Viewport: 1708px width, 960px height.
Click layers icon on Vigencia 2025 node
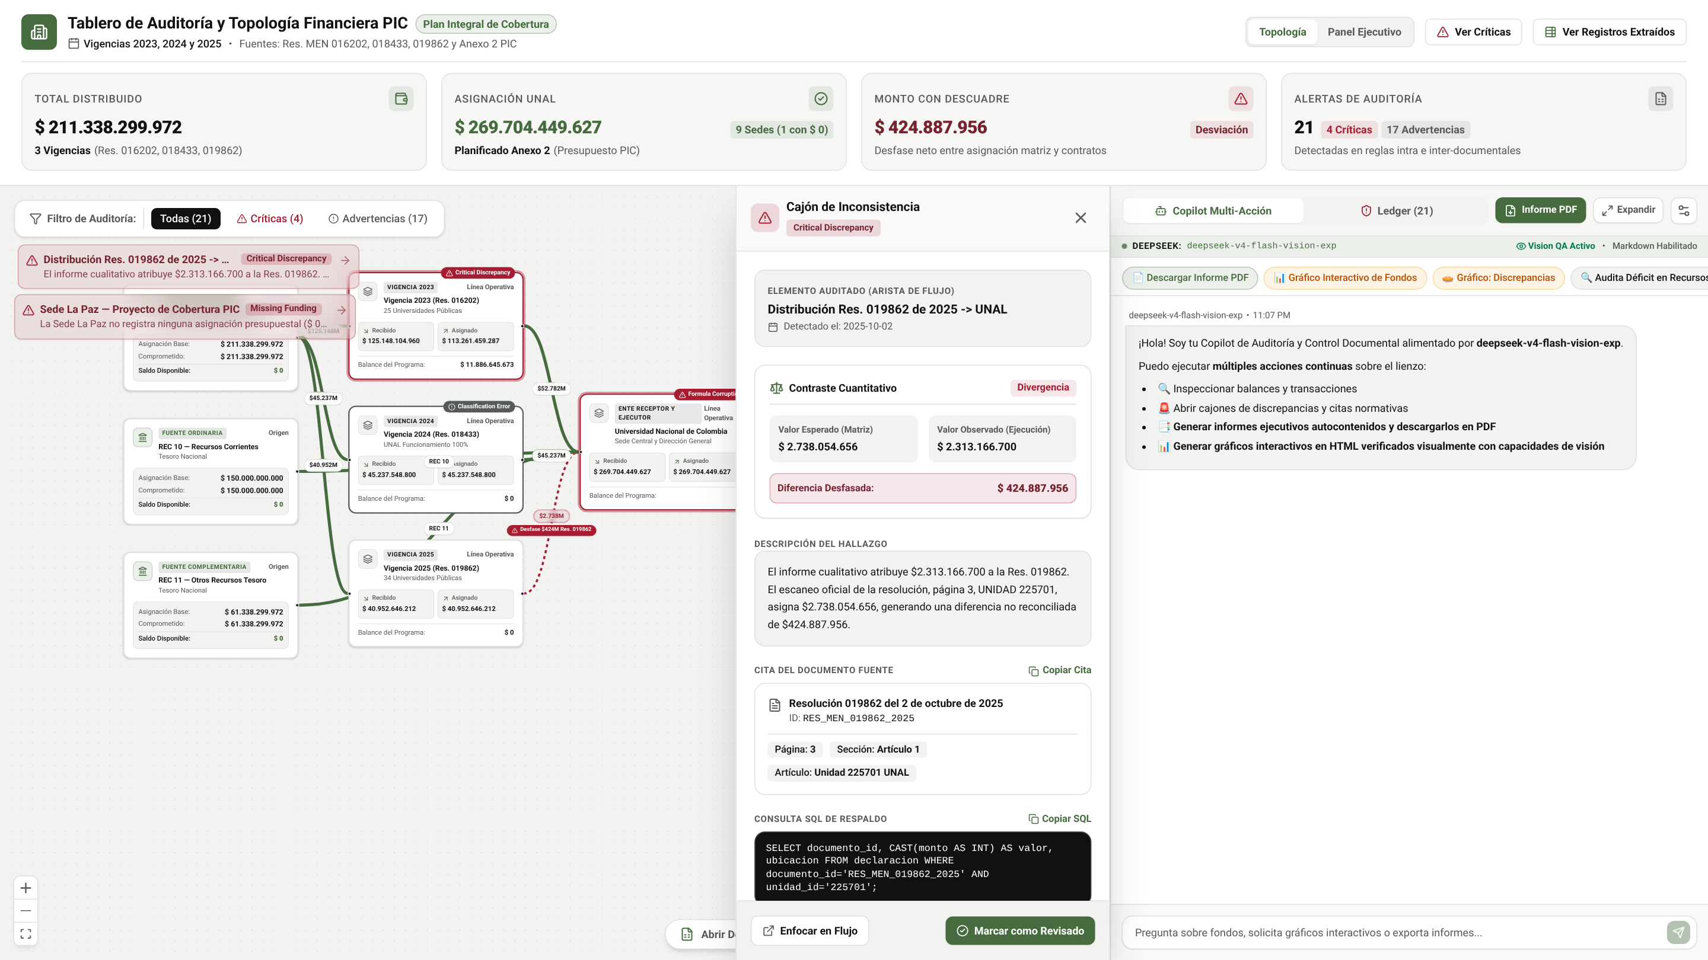368,559
